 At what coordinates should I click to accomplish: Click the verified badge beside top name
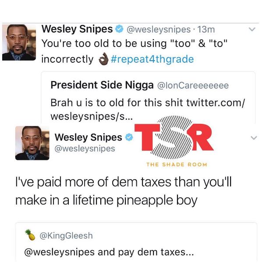click(x=119, y=29)
